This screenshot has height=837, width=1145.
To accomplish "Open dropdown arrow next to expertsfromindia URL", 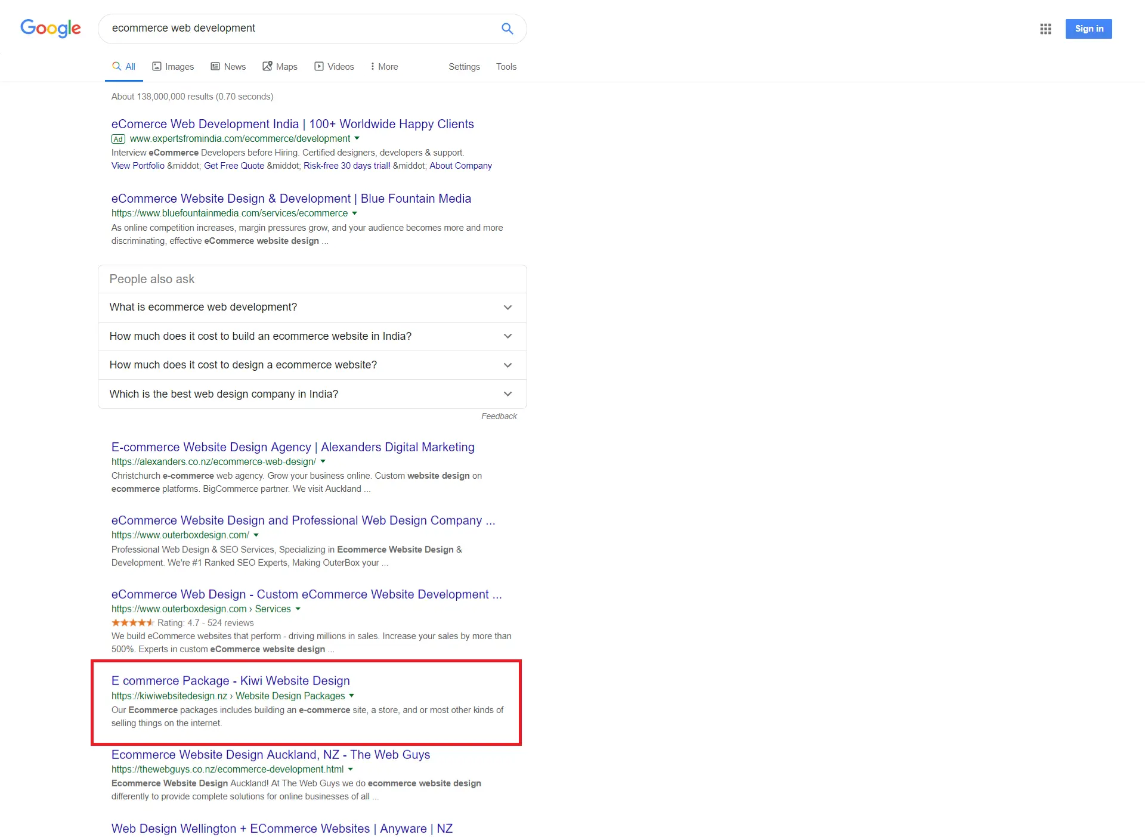I will coord(357,138).
